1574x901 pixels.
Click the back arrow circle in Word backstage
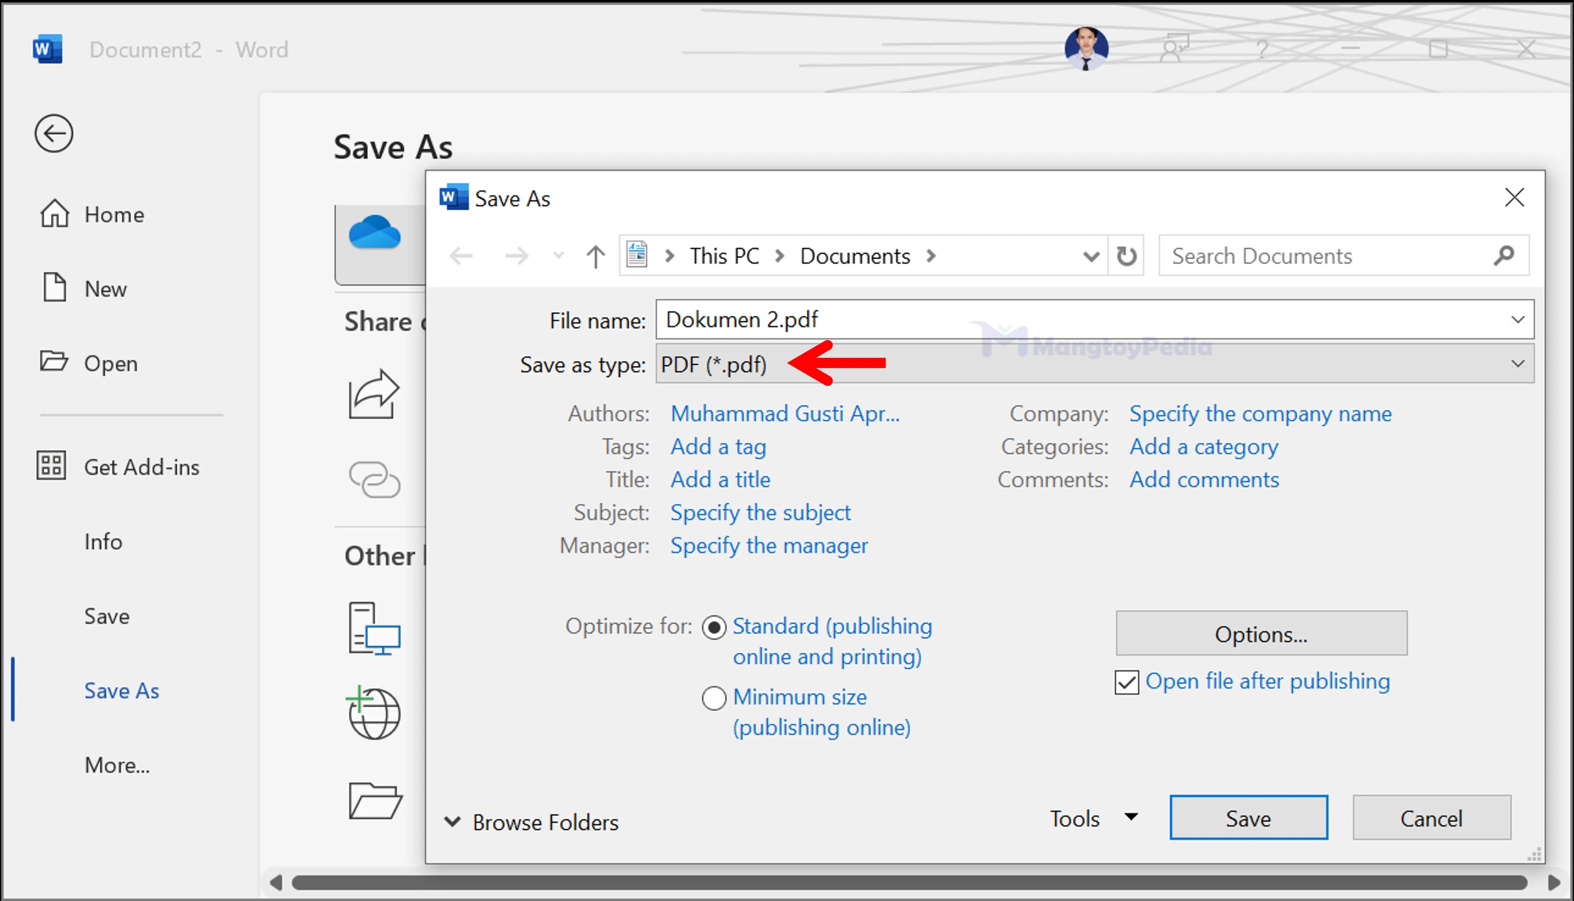54,133
